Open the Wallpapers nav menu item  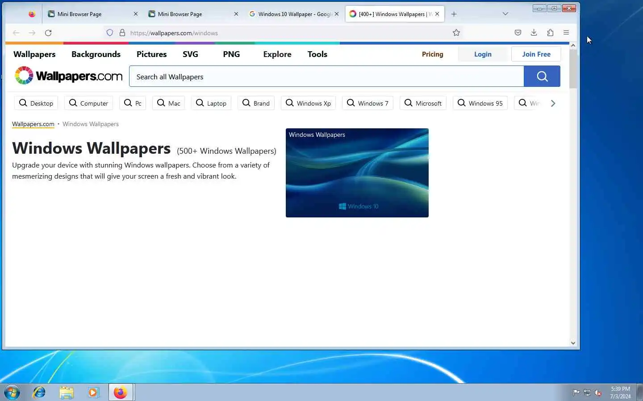(x=34, y=54)
